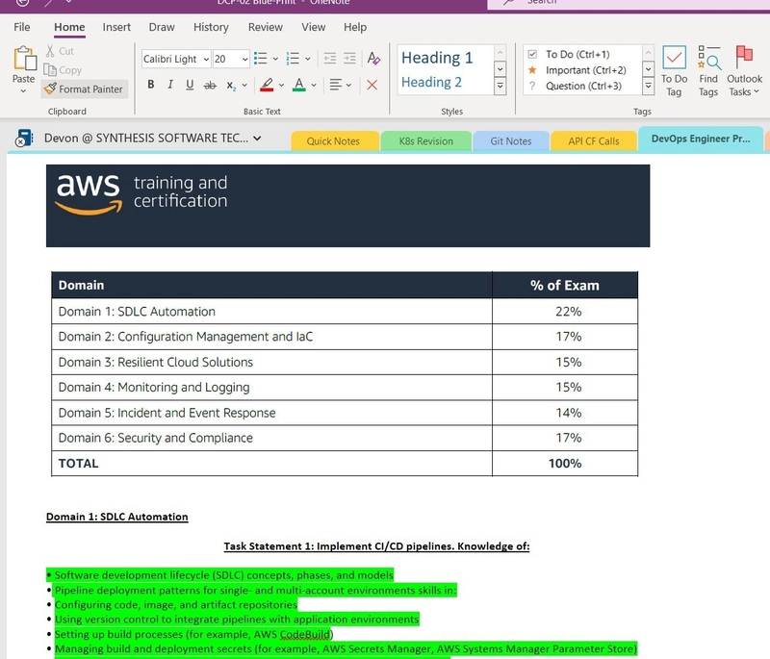Viewport: 770px width, 659px height.
Task: Open the Insert ribbon tab
Action: pyautogui.click(x=116, y=27)
